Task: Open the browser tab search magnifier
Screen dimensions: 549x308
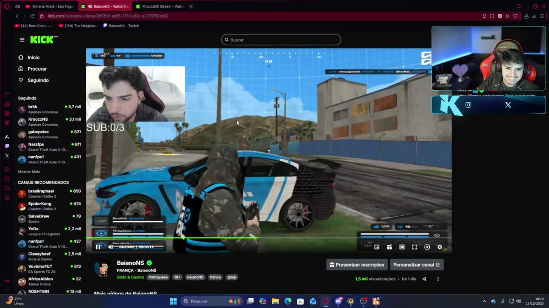Action: (x=519, y=6)
